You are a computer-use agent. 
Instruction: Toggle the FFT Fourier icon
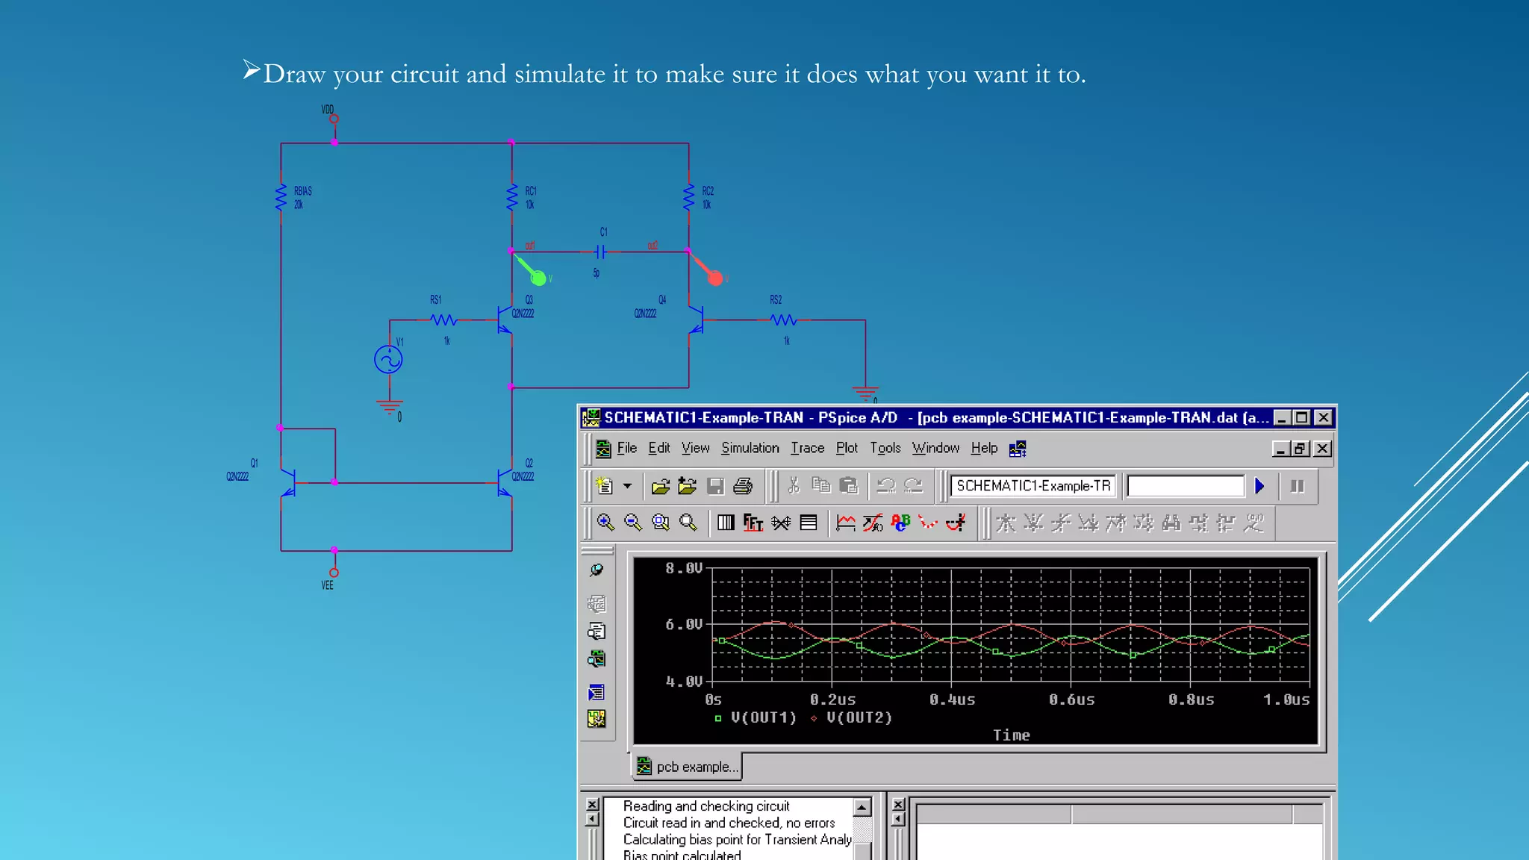pos(753,523)
